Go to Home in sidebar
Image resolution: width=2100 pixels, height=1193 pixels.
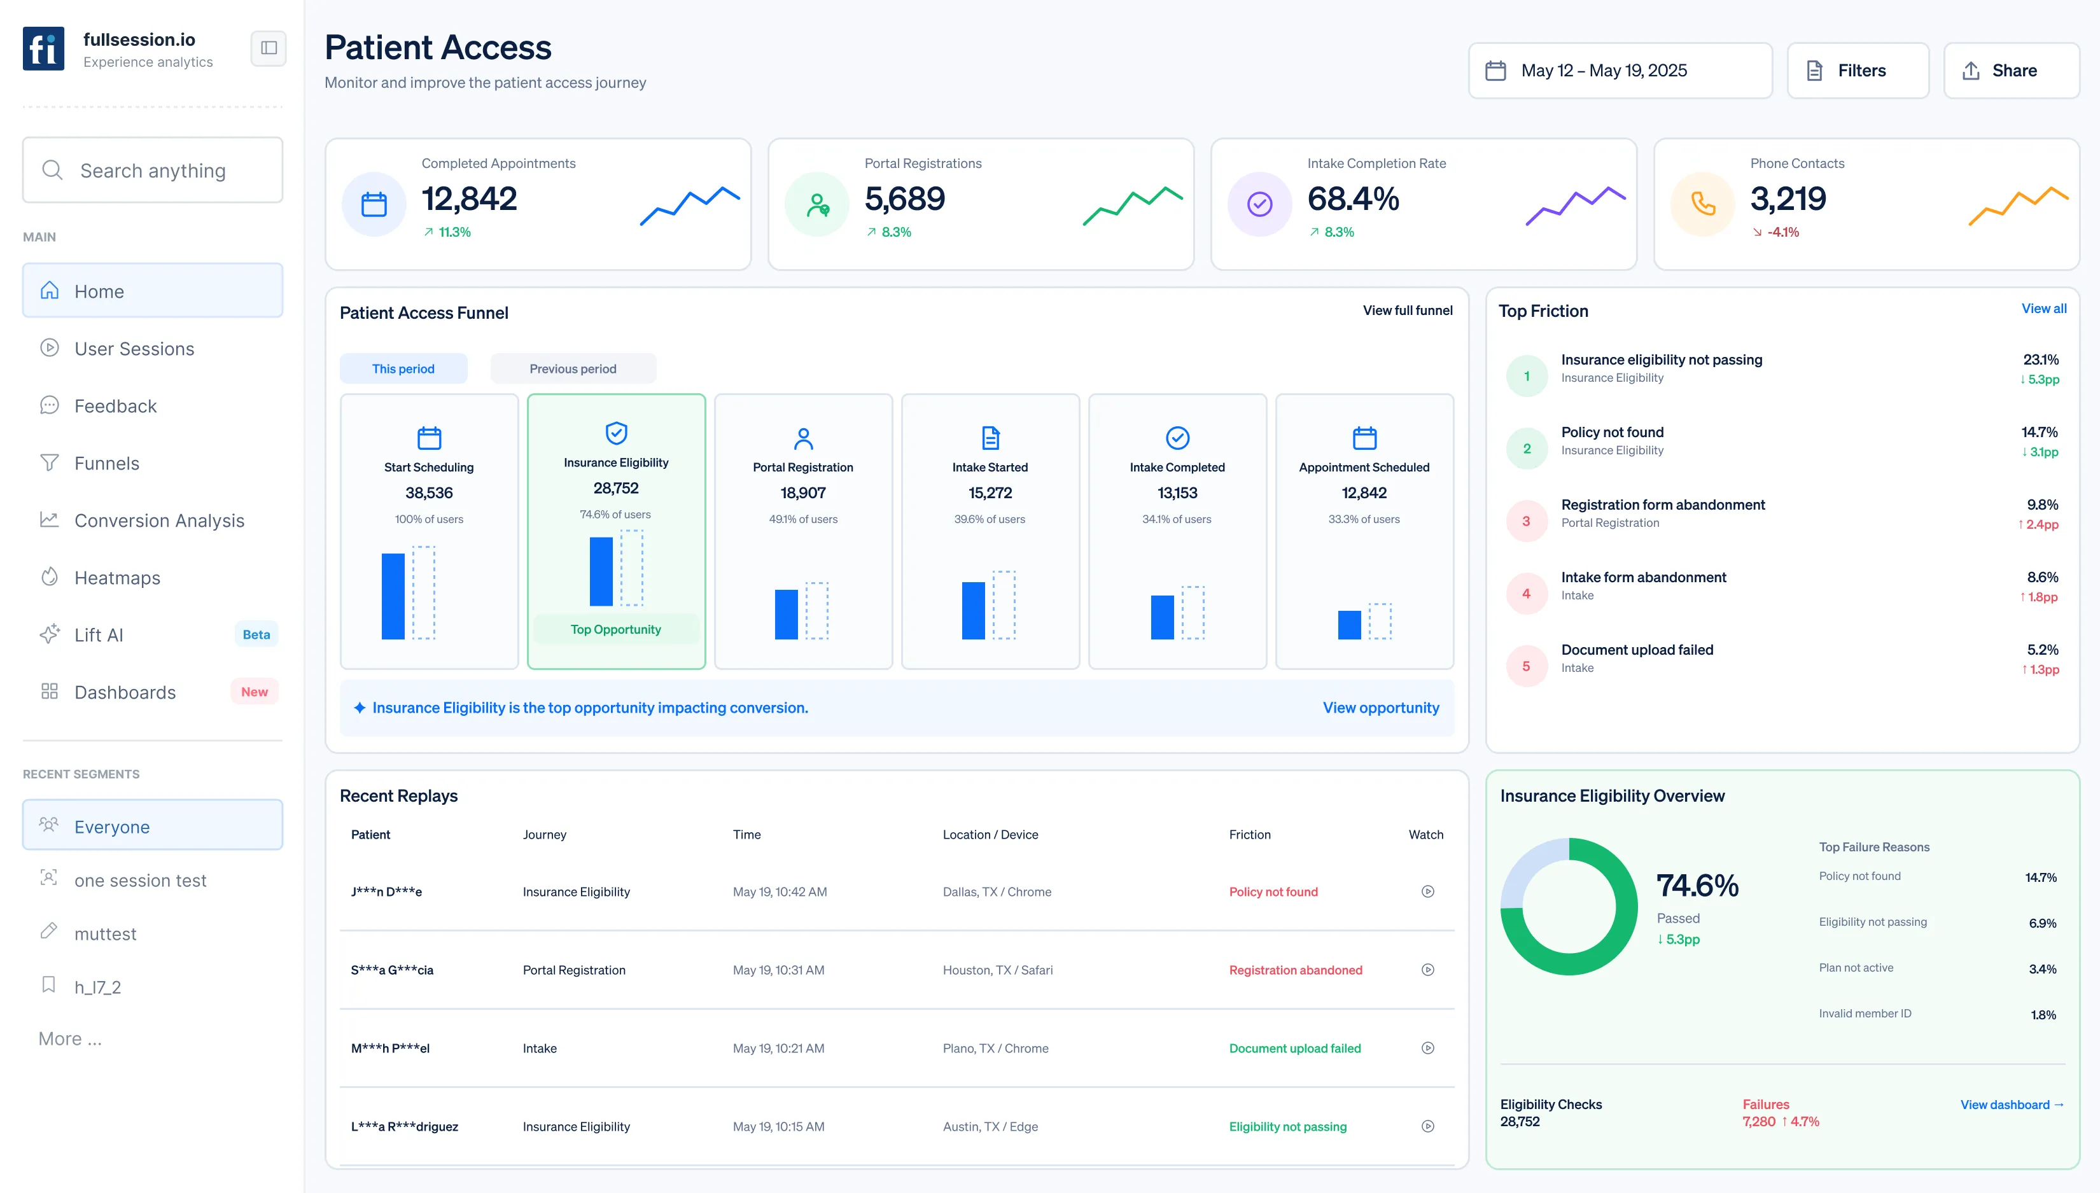pyautogui.click(x=152, y=291)
